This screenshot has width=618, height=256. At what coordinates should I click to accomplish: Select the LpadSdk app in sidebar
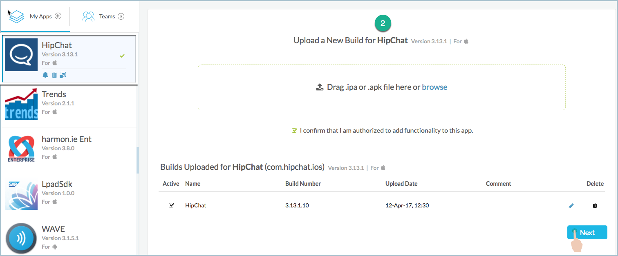click(x=69, y=195)
